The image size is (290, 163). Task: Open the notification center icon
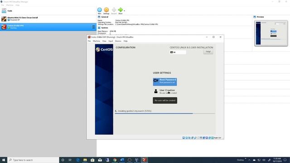[x=285, y=160]
